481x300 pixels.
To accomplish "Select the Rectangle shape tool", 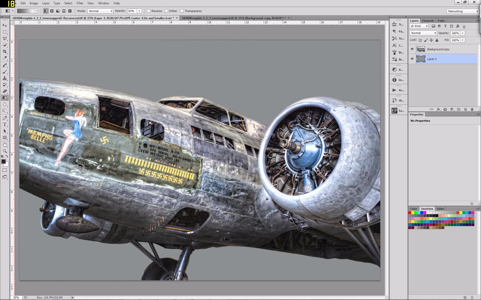I will point(5,138).
